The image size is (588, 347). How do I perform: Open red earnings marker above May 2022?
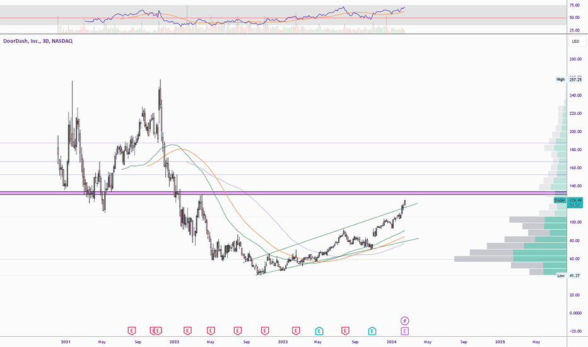(x=211, y=331)
